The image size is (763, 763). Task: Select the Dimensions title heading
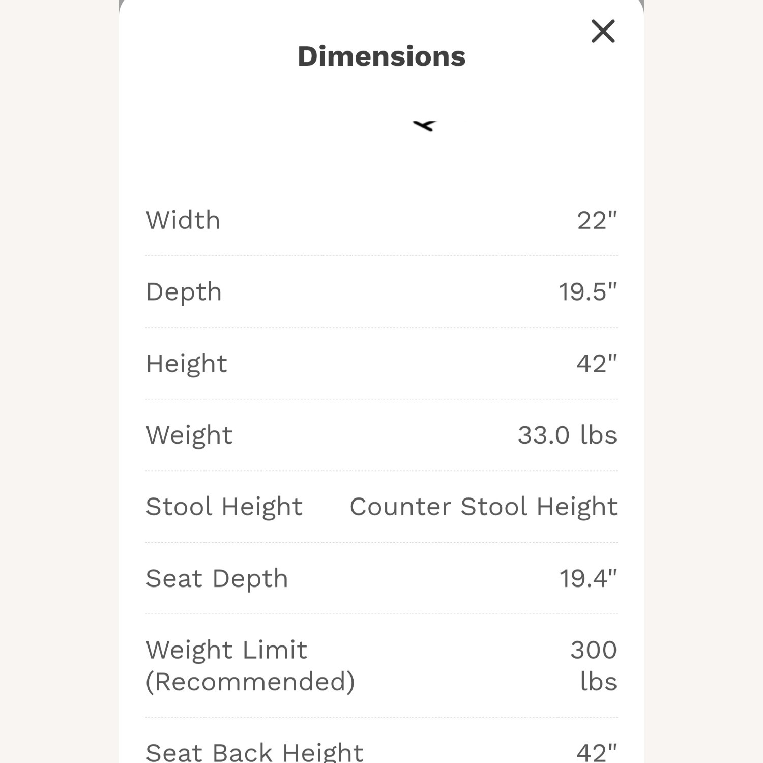(382, 56)
